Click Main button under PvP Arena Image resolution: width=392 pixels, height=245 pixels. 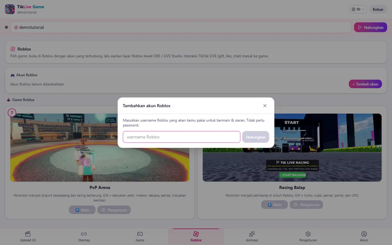point(82,210)
